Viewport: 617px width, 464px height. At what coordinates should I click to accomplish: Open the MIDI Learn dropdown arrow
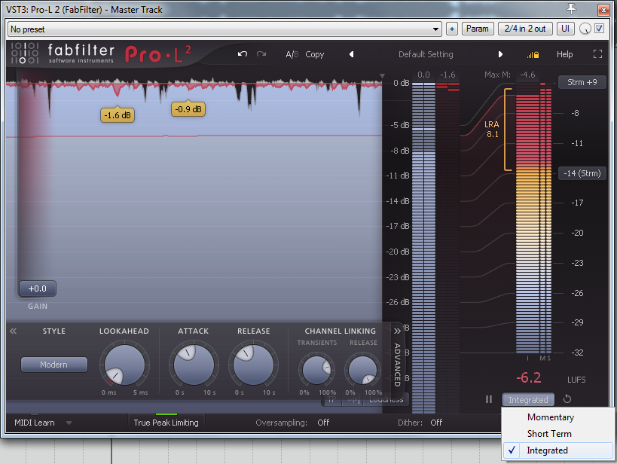[69, 423]
